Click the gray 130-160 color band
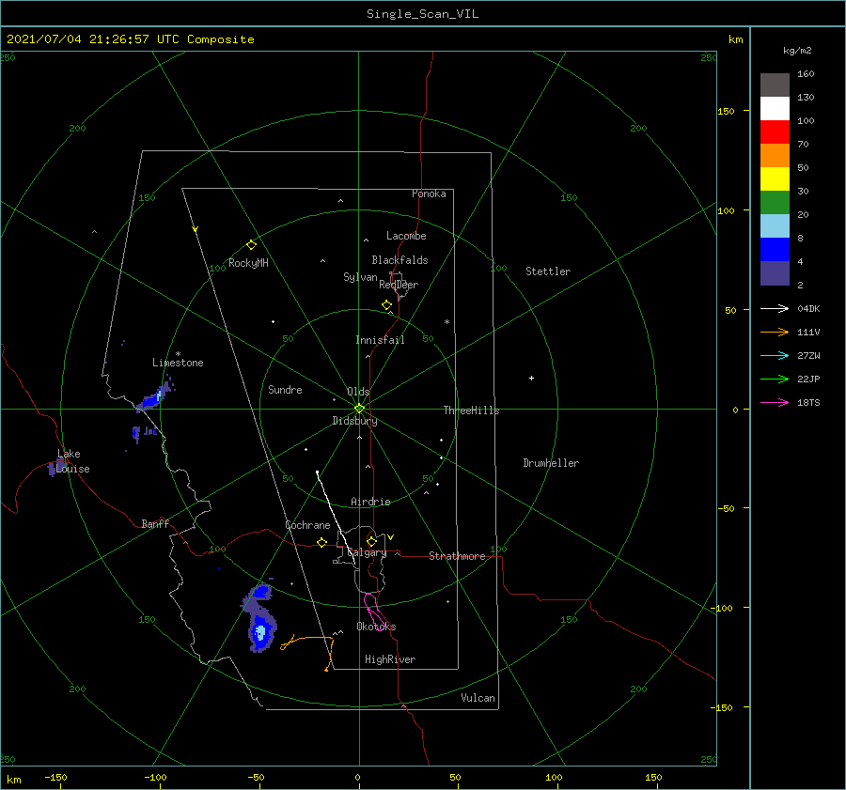Viewport: 846px width, 790px height. 775,85
